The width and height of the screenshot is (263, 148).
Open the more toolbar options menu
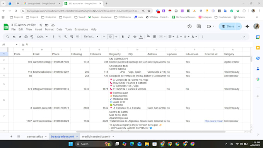[x=202, y=37]
